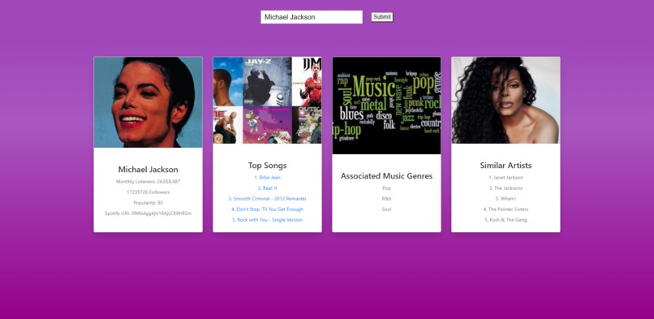The image size is (654, 319).
Task: Click 2. The Jacksons in similar artists
Action: 506,188
